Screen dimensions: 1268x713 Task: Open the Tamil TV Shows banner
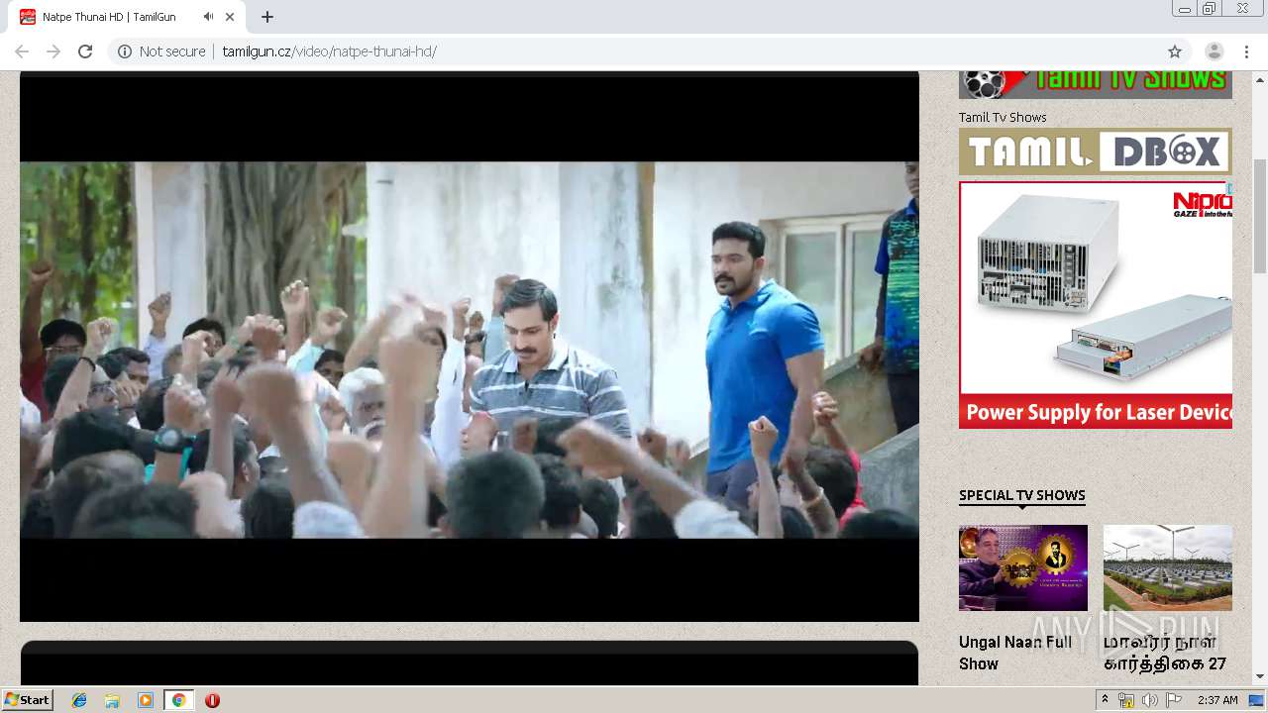pyautogui.click(x=1096, y=84)
